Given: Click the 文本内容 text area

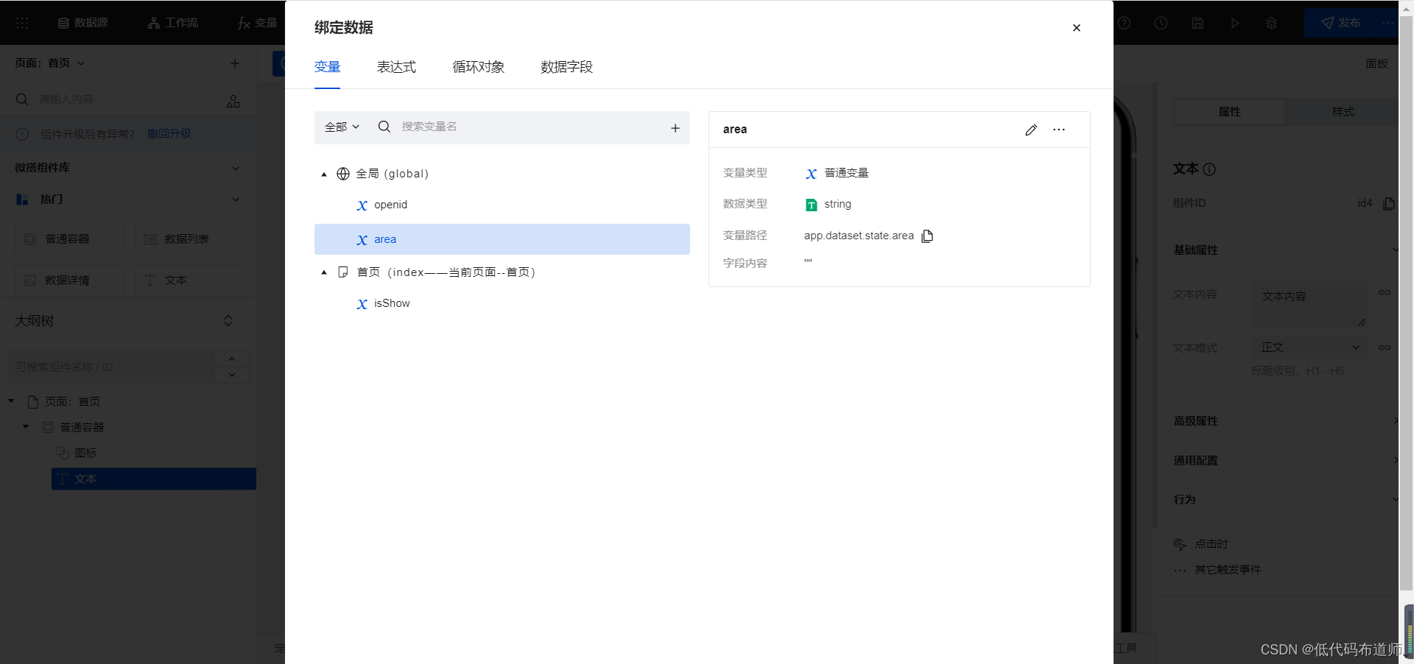Looking at the screenshot, I should coord(1309,304).
